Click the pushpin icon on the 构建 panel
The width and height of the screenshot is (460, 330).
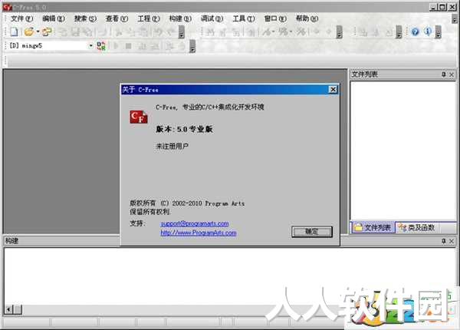(x=444, y=241)
